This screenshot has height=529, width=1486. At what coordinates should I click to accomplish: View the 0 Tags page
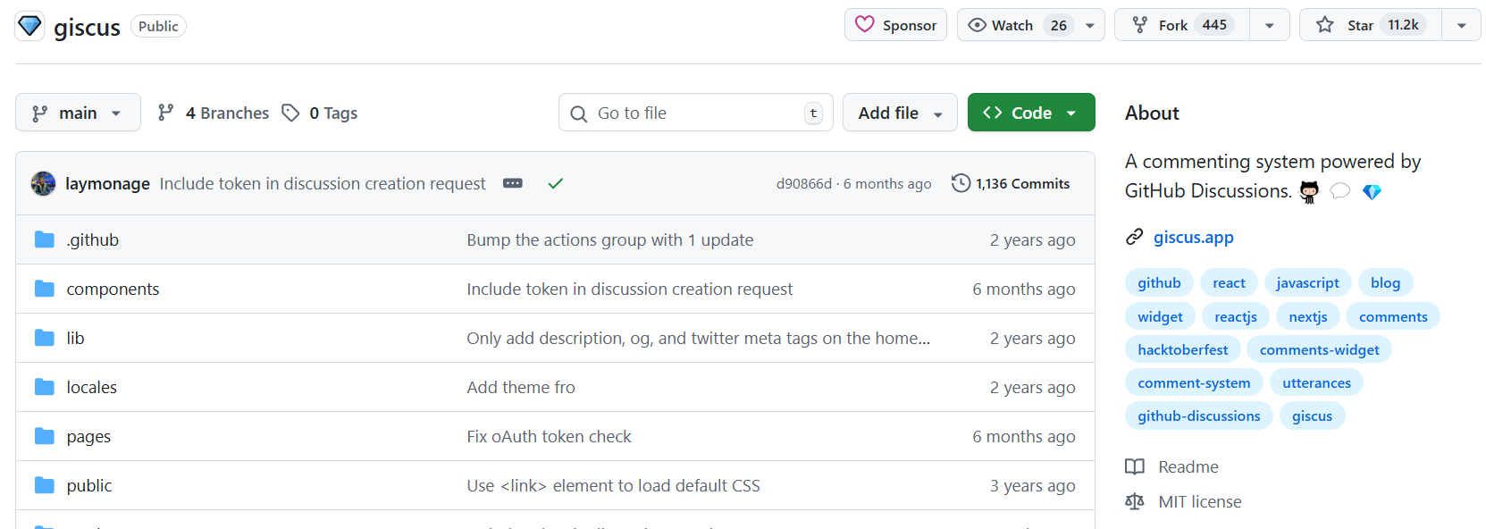pos(320,113)
